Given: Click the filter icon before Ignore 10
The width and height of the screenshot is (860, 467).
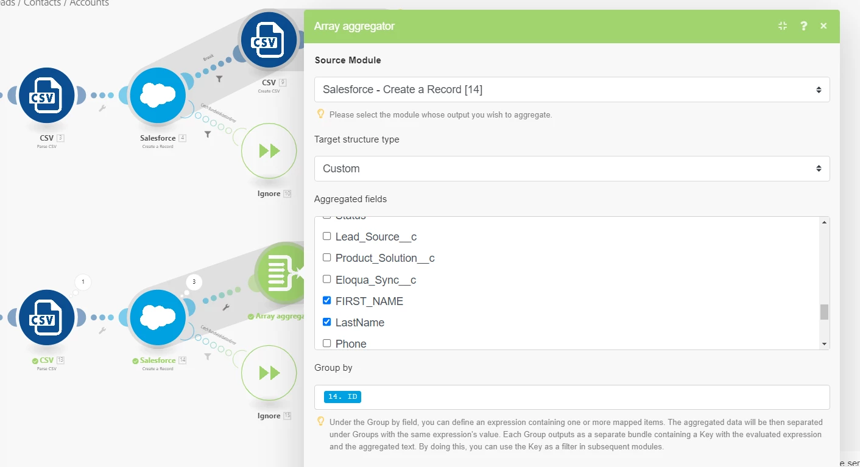Looking at the screenshot, I should [x=208, y=134].
